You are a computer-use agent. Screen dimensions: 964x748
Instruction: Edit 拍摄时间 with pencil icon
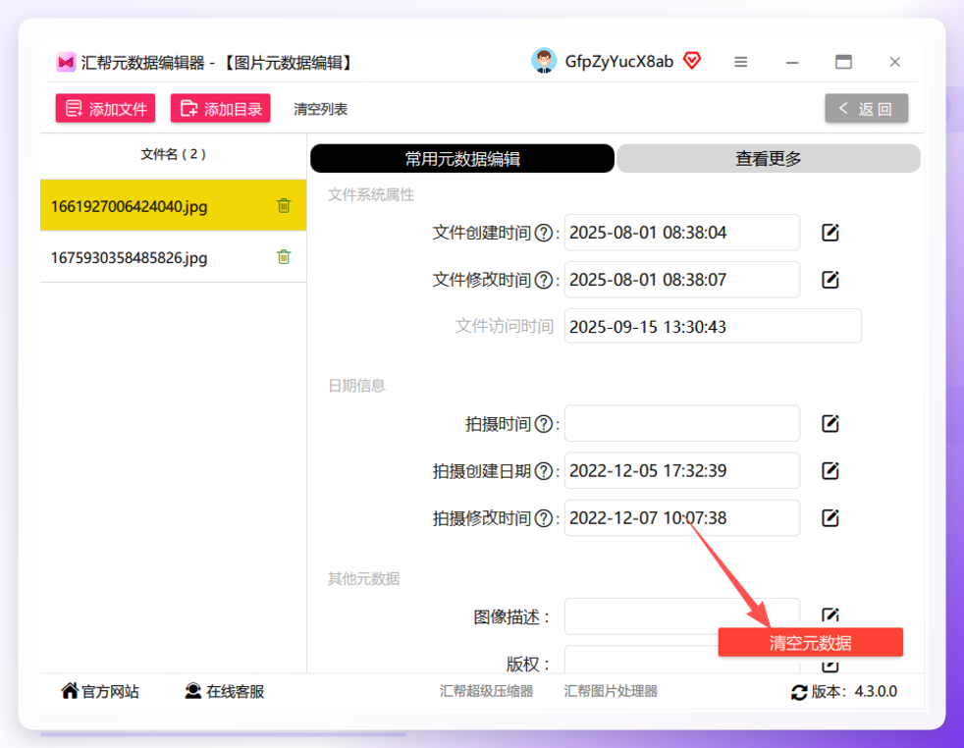coord(830,423)
